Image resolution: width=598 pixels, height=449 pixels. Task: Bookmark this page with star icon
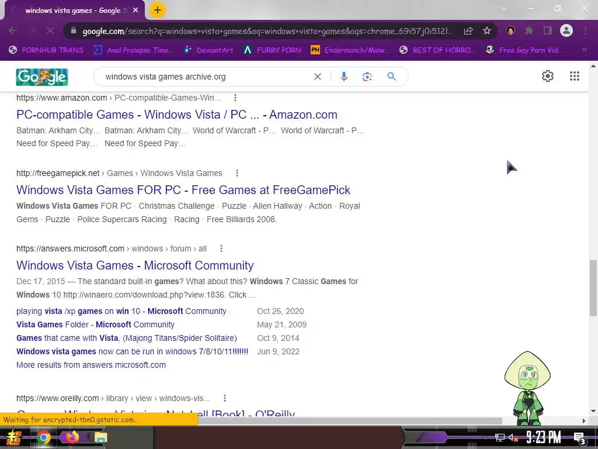click(x=486, y=31)
